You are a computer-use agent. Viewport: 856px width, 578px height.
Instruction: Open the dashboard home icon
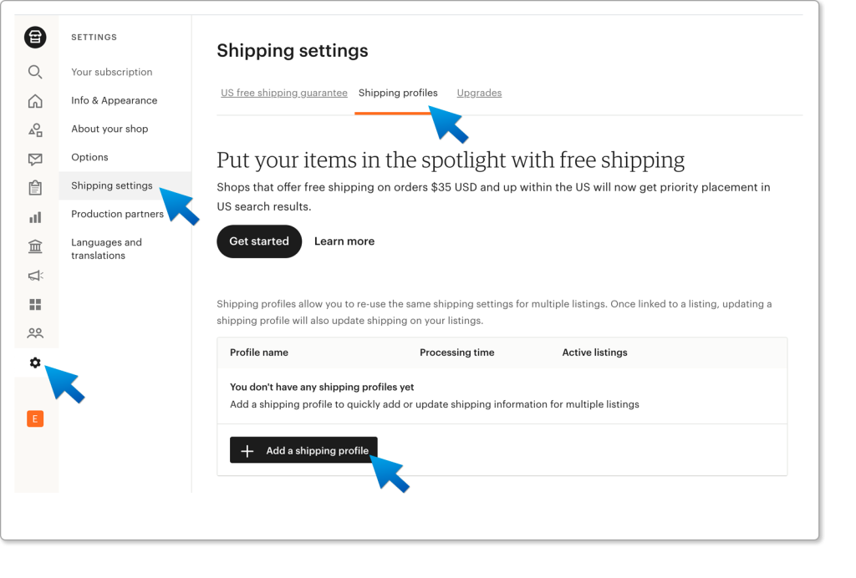tap(35, 99)
